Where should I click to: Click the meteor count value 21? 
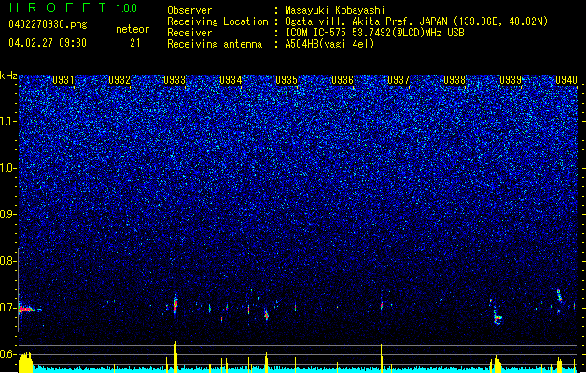[135, 43]
